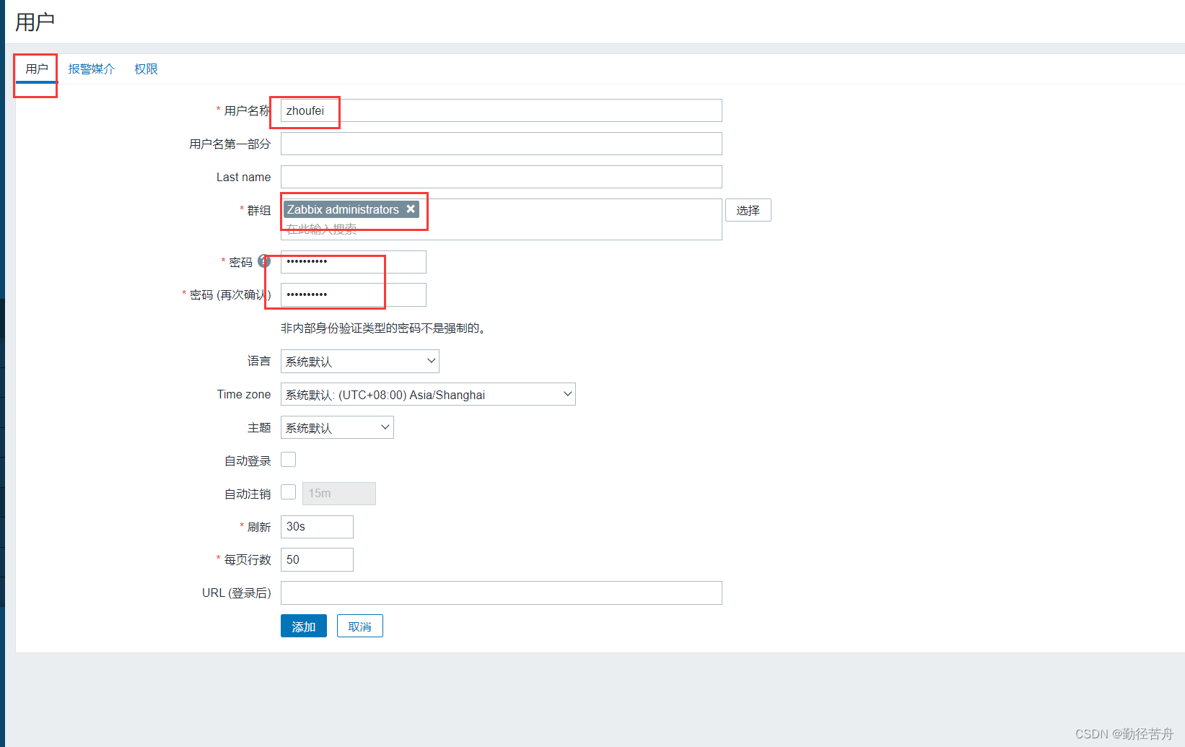Click the 非内部身份验证类型的密码不是强制的 note
The width and height of the screenshot is (1185, 747).
pyautogui.click(x=384, y=328)
